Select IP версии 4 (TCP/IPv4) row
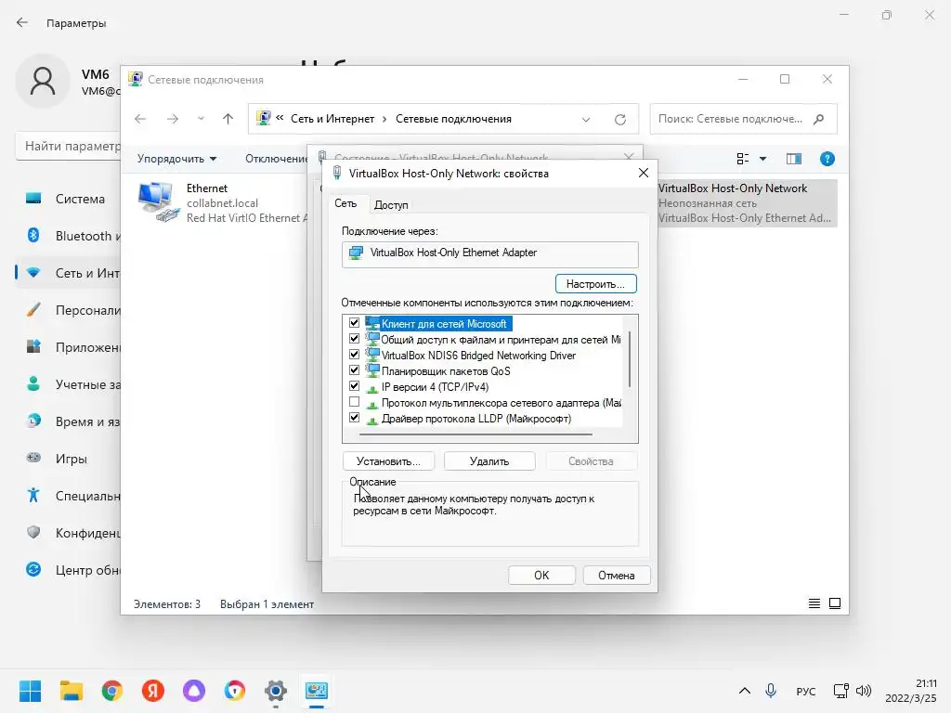This screenshot has width=951, height=713. click(x=435, y=387)
